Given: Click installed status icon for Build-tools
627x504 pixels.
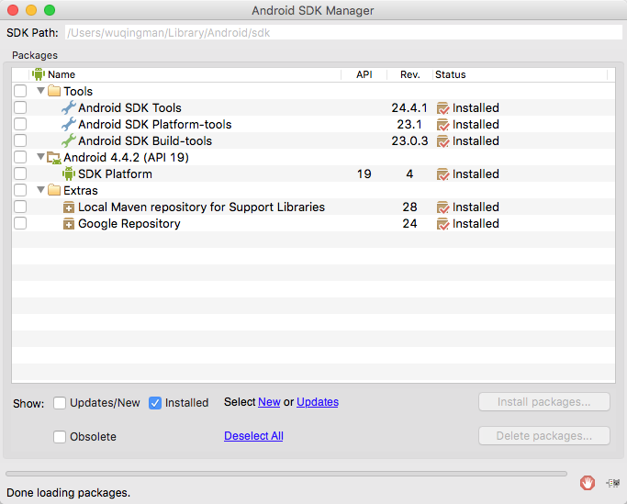Looking at the screenshot, I should 442,141.
